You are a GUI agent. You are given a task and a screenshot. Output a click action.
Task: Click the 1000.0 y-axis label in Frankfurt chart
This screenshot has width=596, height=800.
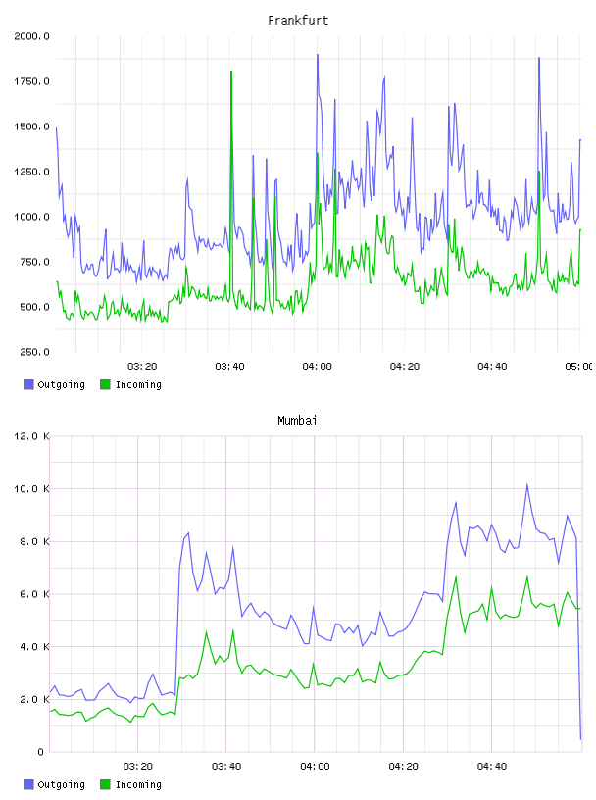point(31,217)
